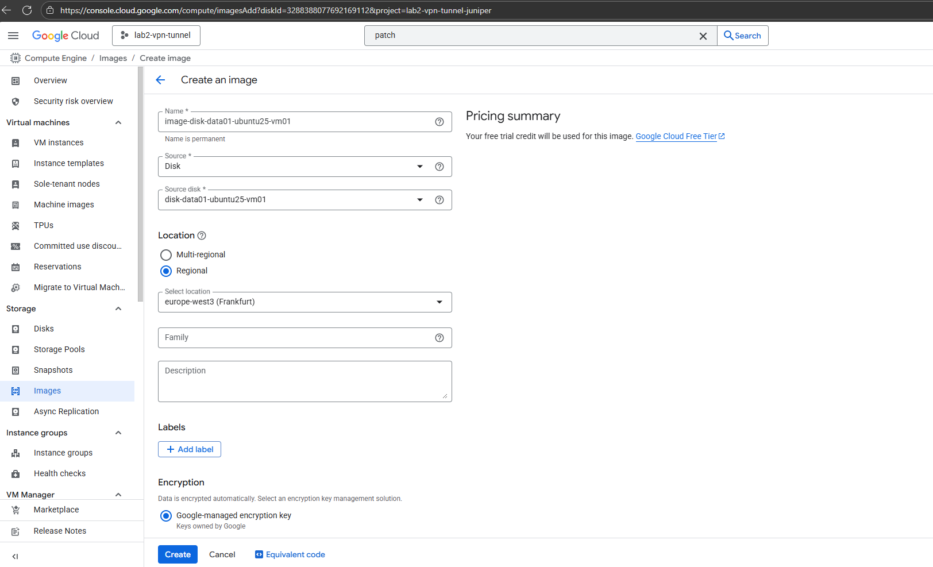Click the back arrow next to Create an image
Viewport: 933px width, 567px height.
coord(160,80)
